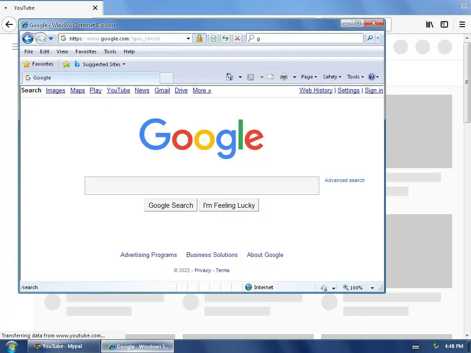This screenshot has height=353, width=471.
Task: Open the YouTube link on Google bar
Action: [118, 91]
